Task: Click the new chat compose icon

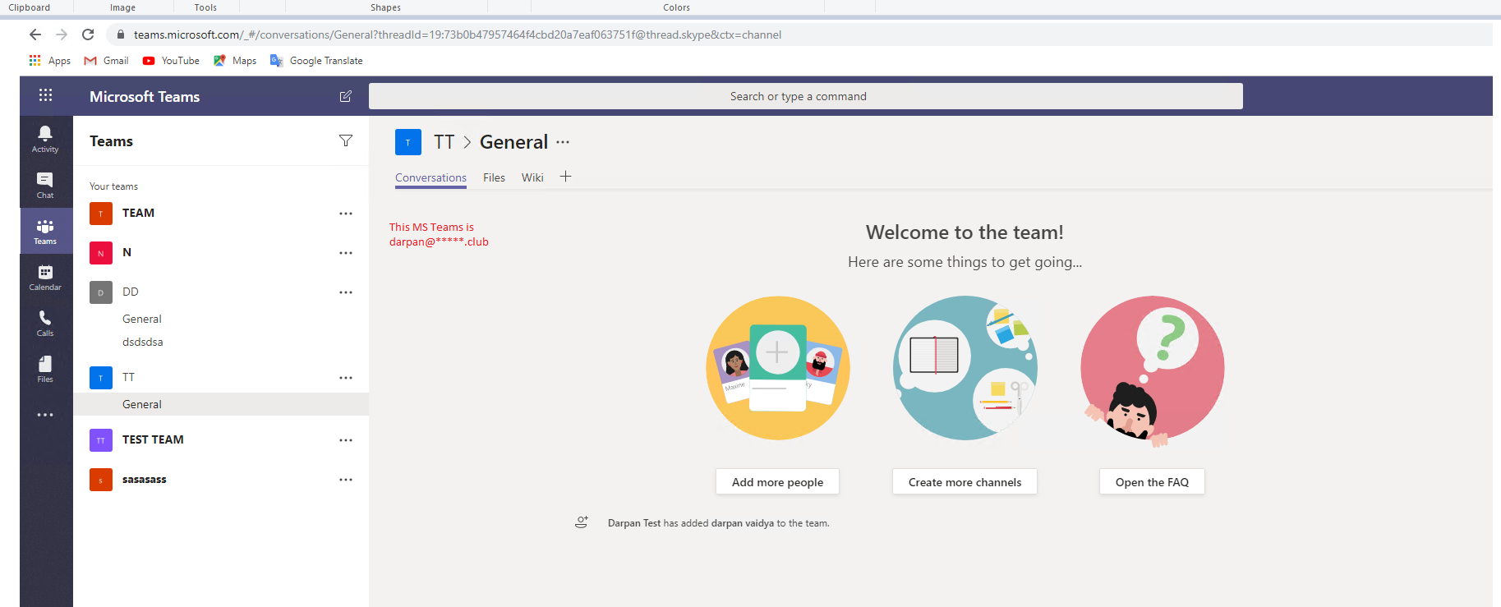Action: click(346, 96)
